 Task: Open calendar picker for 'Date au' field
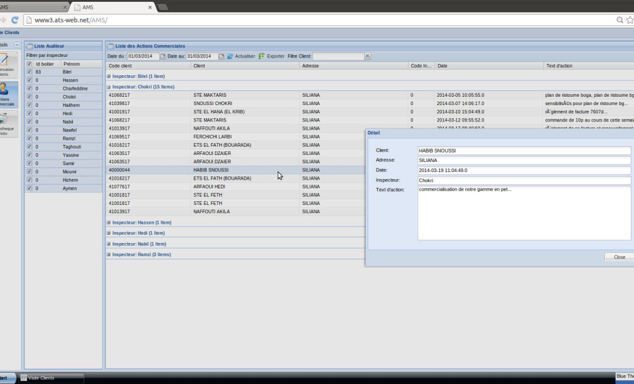point(221,56)
